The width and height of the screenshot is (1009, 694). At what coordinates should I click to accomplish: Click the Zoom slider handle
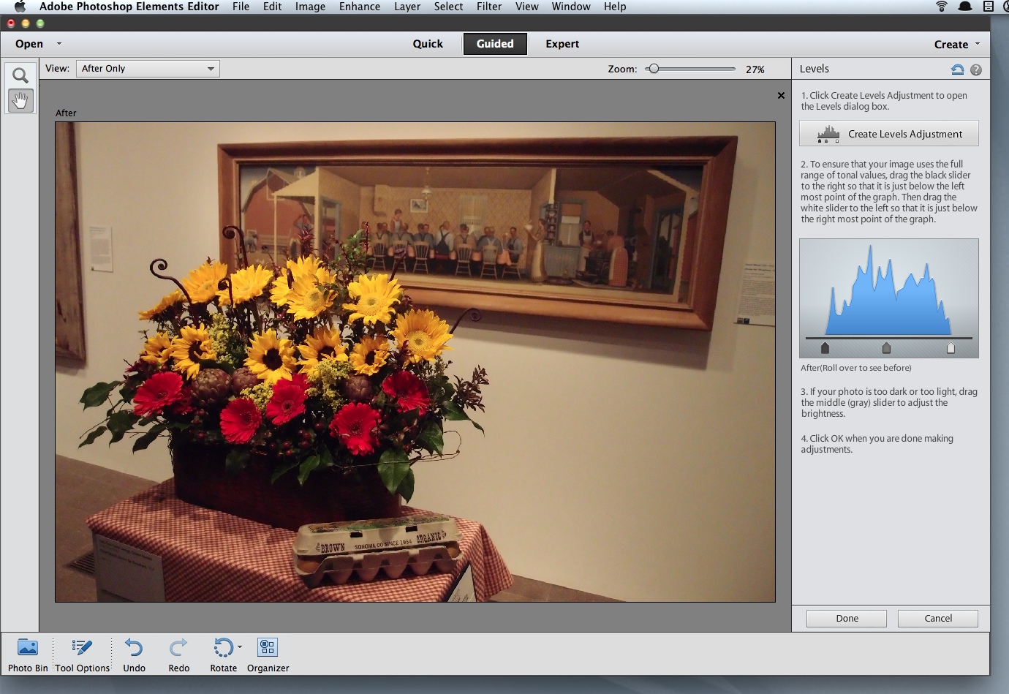pyautogui.click(x=654, y=69)
